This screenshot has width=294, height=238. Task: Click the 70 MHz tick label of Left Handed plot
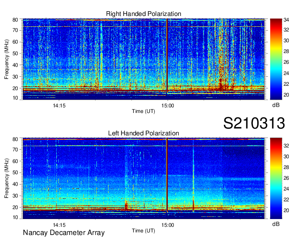(x=15, y=150)
